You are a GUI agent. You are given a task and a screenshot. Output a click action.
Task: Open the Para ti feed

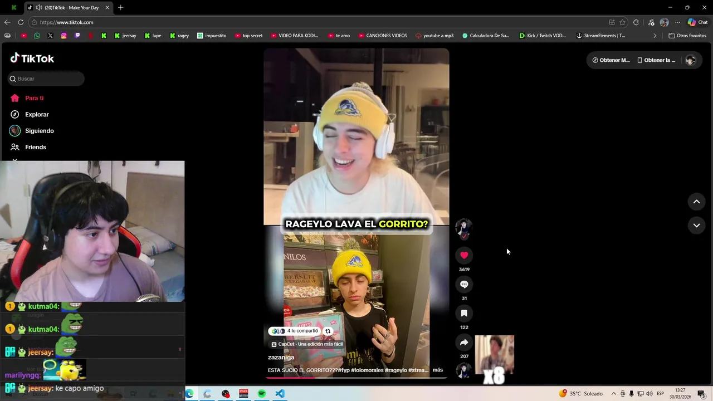pyautogui.click(x=34, y=98)
